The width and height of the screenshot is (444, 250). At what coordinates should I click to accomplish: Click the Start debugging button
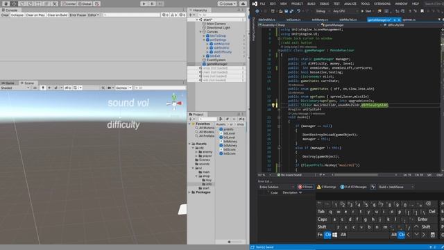coord(366,11)
